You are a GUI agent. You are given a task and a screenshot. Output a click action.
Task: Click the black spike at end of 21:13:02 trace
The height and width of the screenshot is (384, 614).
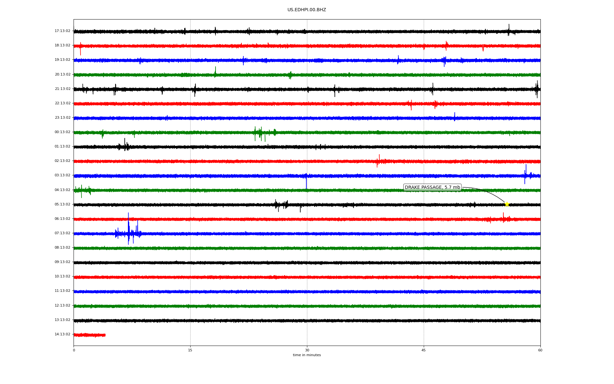(x=537, y=89)
